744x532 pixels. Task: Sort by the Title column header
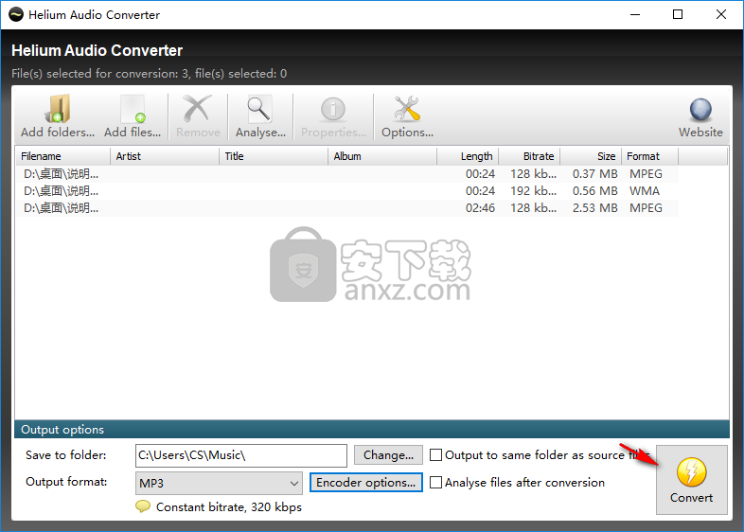point(274,156)
